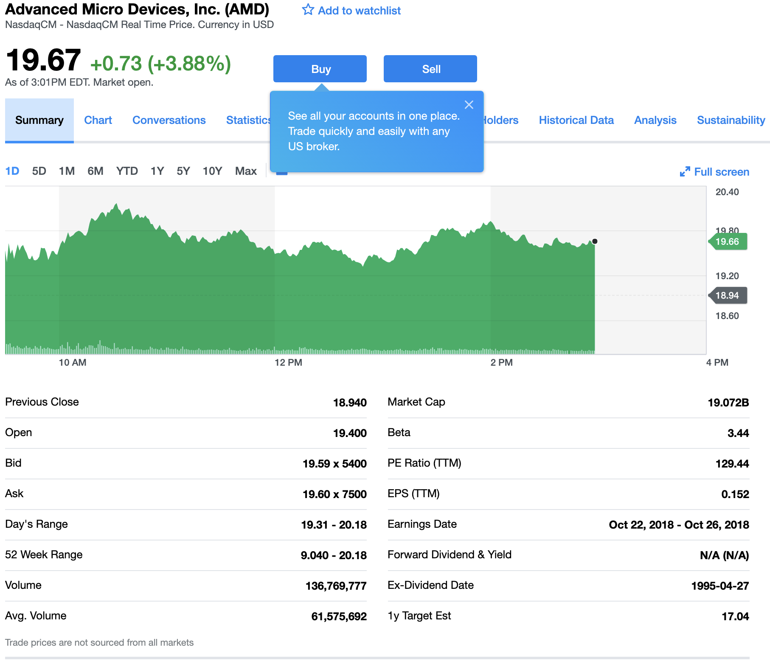Open the Statistics tab
This screenshot has width=770, height=672.
[x=248, y=120]
